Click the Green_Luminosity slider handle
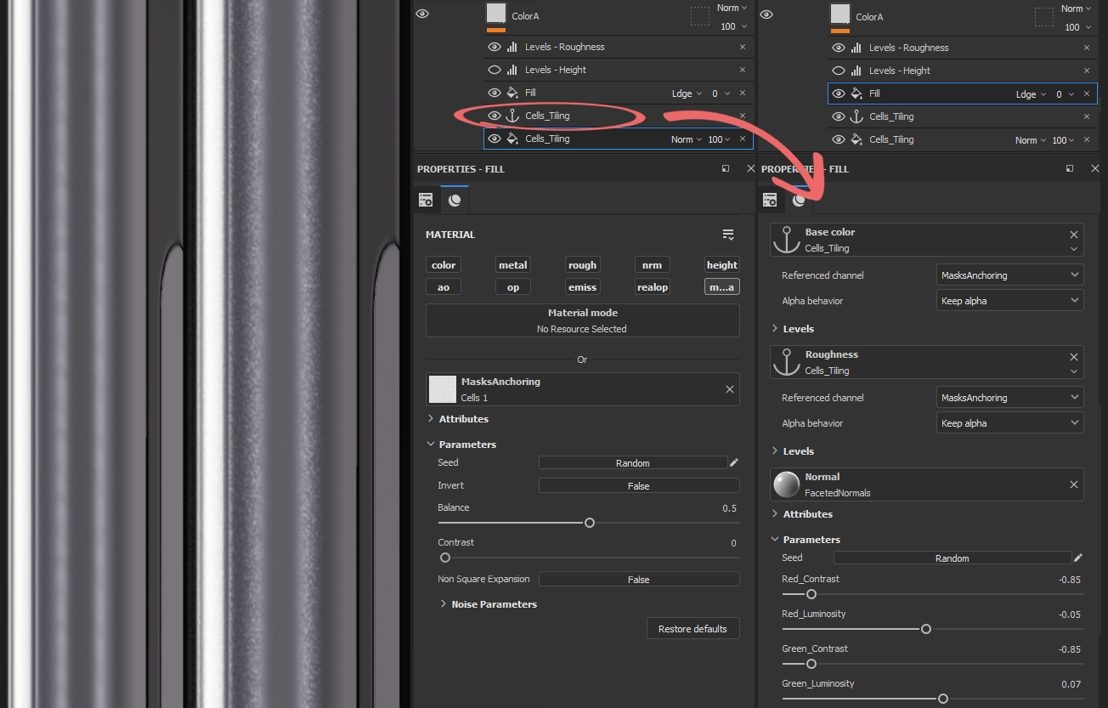Screen dimensions: 1108x708 point(943,699)
